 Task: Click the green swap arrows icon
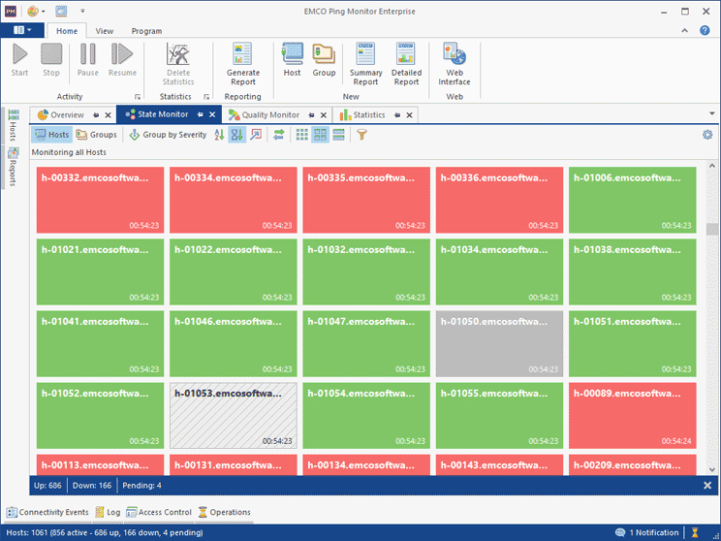click(x=279, y=135)
